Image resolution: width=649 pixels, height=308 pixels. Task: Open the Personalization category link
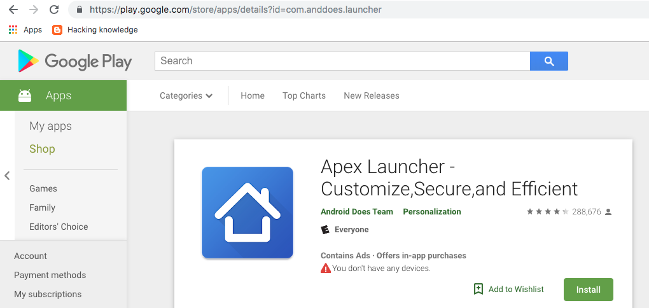click(432, 212)
